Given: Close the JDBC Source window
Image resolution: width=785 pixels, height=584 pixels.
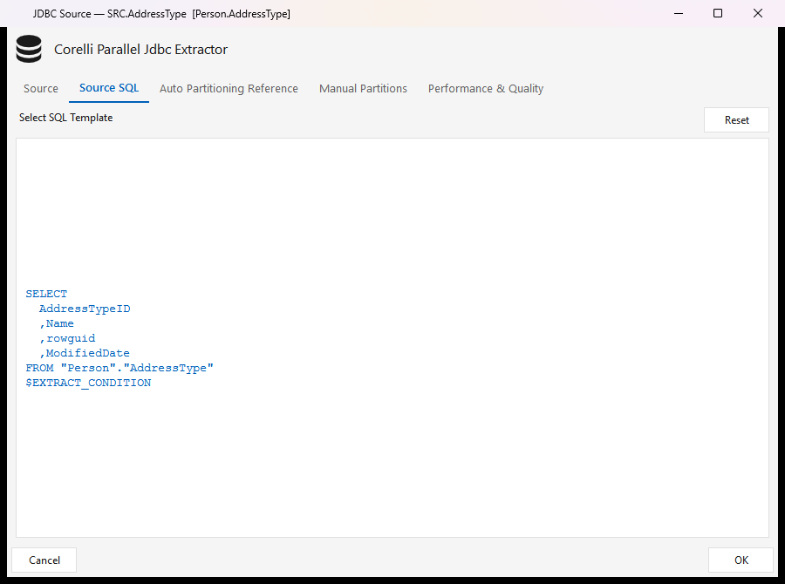Looking at the screenshot, I should point(757,14).
